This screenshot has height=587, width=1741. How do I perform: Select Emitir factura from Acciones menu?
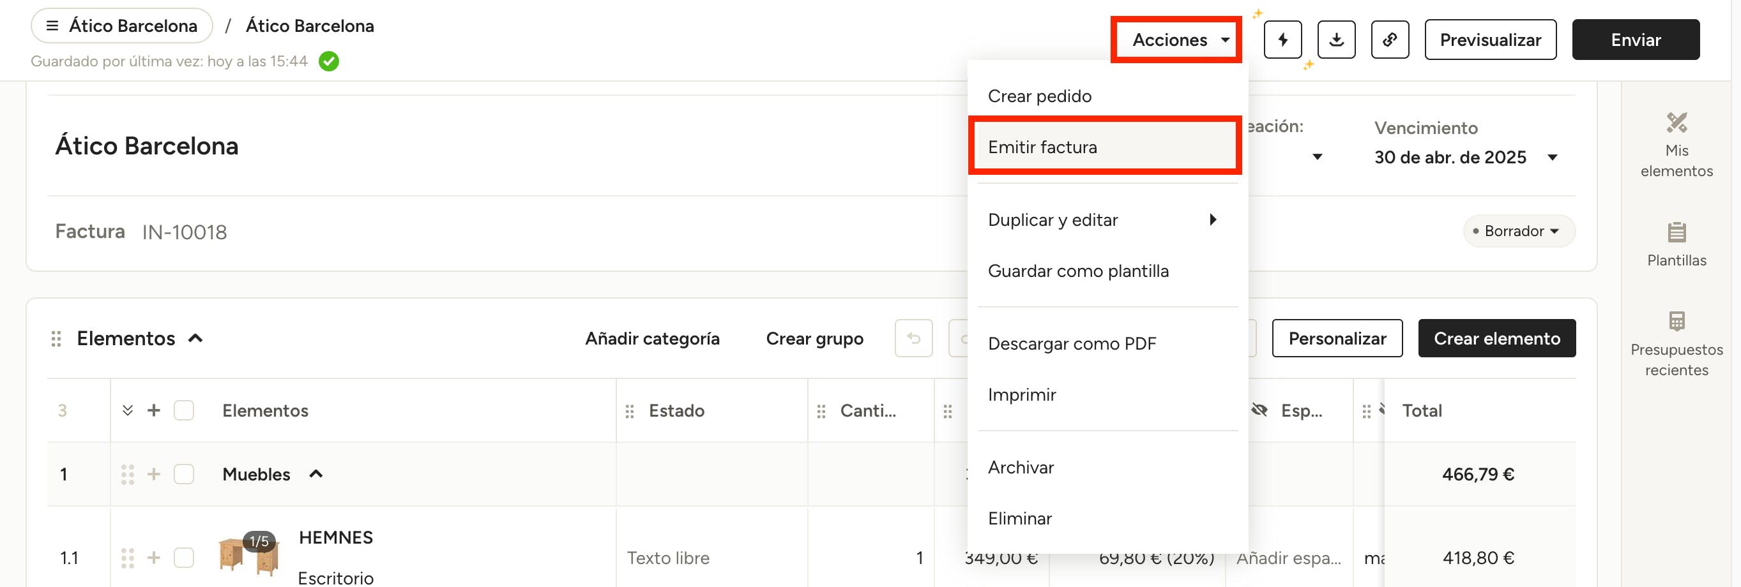pos(1104,147)
